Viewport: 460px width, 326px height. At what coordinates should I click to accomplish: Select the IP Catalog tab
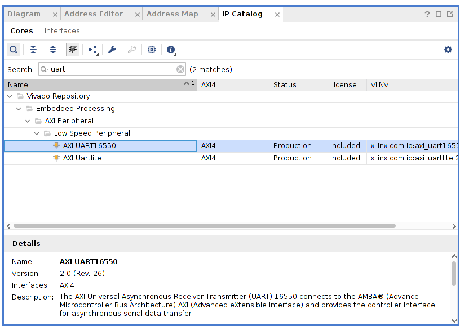[x=242, y=14]
